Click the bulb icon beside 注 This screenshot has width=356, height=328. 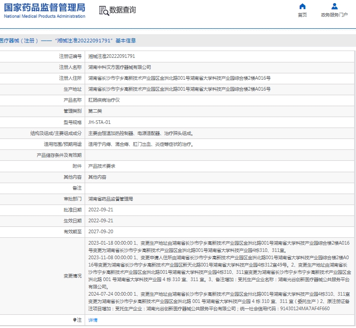pos(75,320)
